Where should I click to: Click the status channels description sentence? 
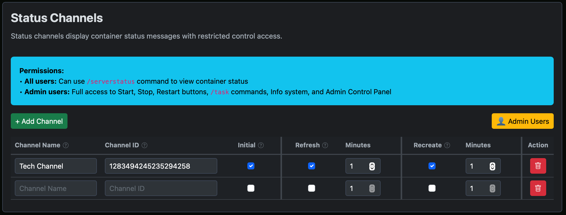pos(147,36)
